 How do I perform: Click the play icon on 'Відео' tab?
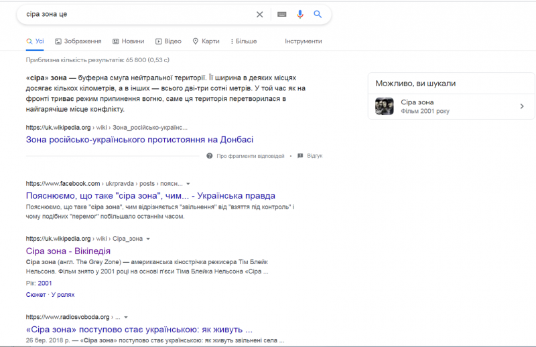159,41
